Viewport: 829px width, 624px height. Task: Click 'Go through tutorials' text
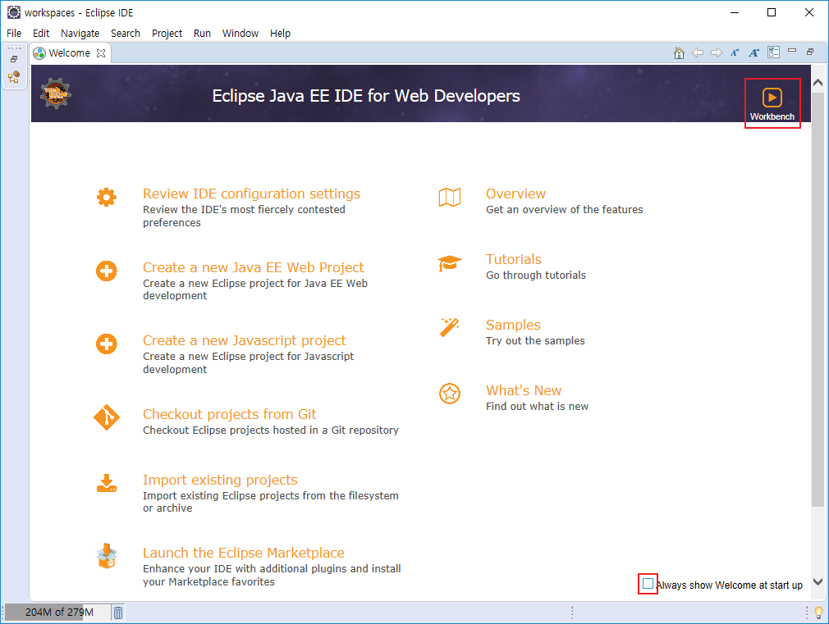[x=536, y=276]
